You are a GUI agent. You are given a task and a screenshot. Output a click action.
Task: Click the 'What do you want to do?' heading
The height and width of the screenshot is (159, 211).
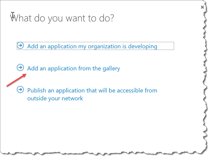point(62,18)
